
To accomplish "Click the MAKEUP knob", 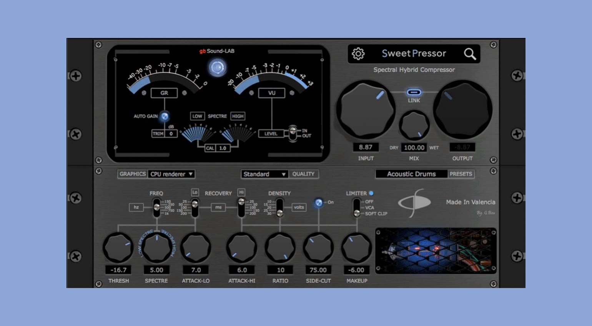I will pos(356,247).
